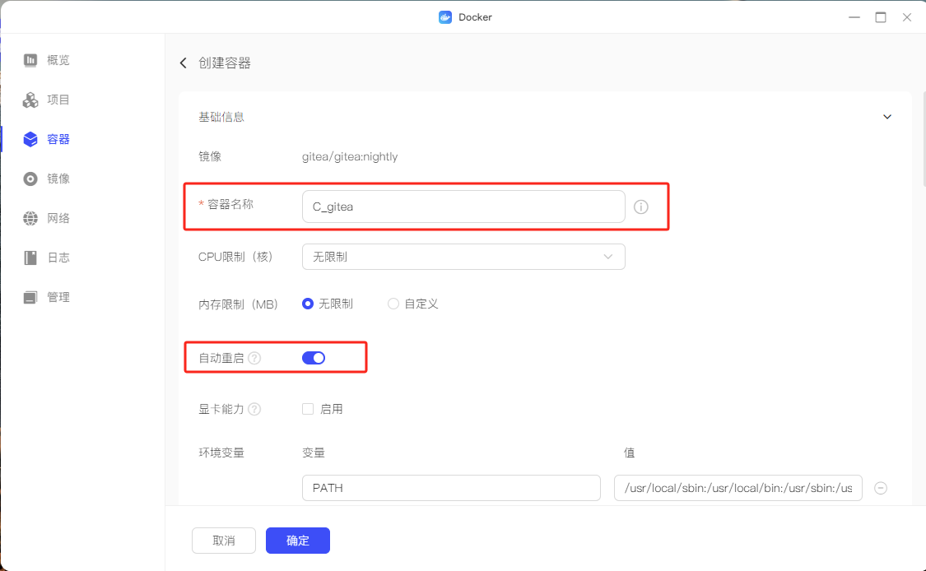Click info icon beside container name
Viewport: 926px width, 571px height.
(640, 207)
